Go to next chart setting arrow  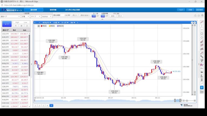(x=78, y=23)
